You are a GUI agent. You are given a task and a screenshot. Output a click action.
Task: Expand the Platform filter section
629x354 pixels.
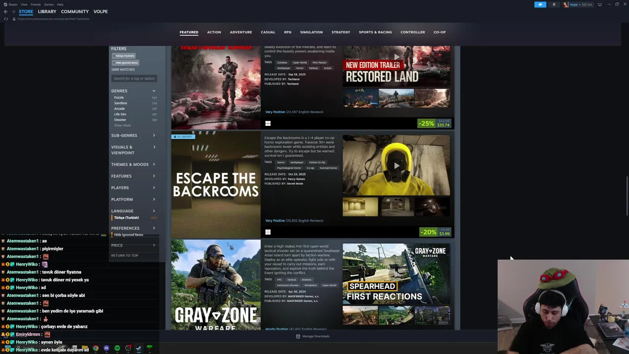click(x=133, y=199)
